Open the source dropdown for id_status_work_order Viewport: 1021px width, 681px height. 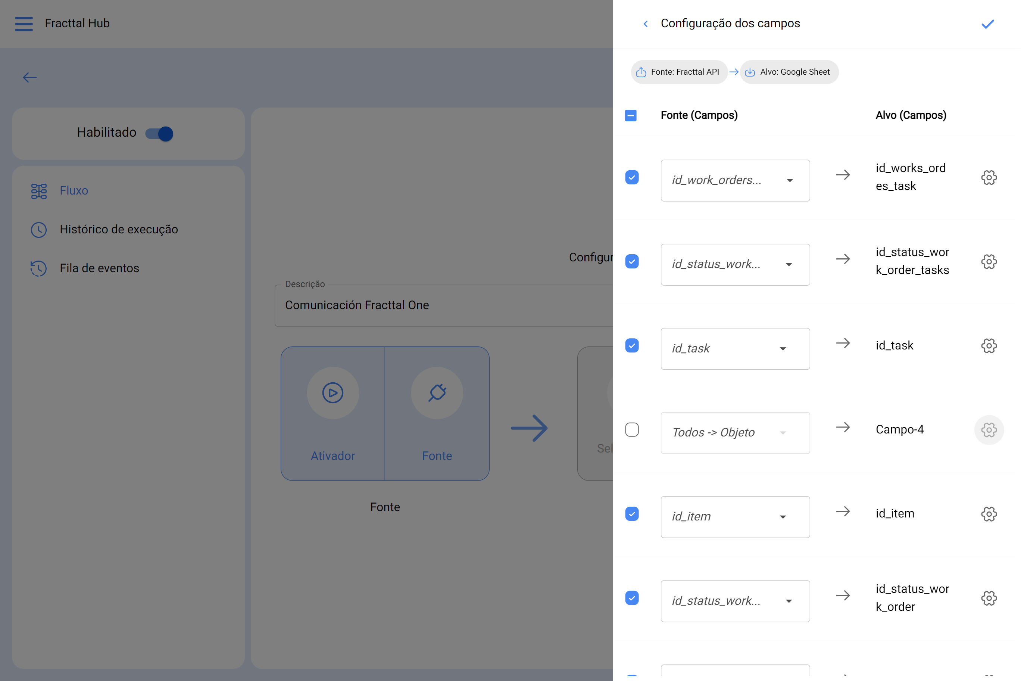point(735,601)
